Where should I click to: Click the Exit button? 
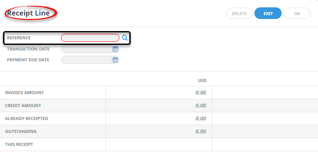click(x=268, y=13)
